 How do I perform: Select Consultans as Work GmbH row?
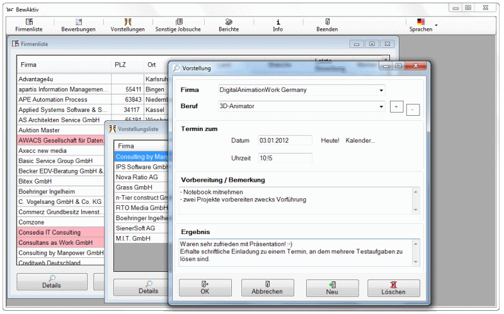tap(61, 243)
